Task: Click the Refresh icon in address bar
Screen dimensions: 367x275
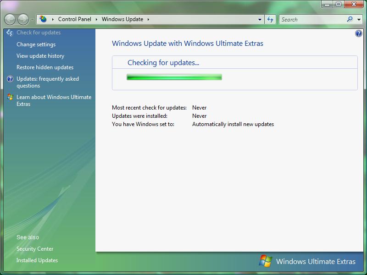Action: click(x=270, y=19)
